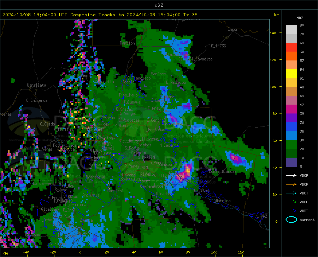Click the L_Dormida place label
This screenshot has width=318, height=257.
click(221, 201)
